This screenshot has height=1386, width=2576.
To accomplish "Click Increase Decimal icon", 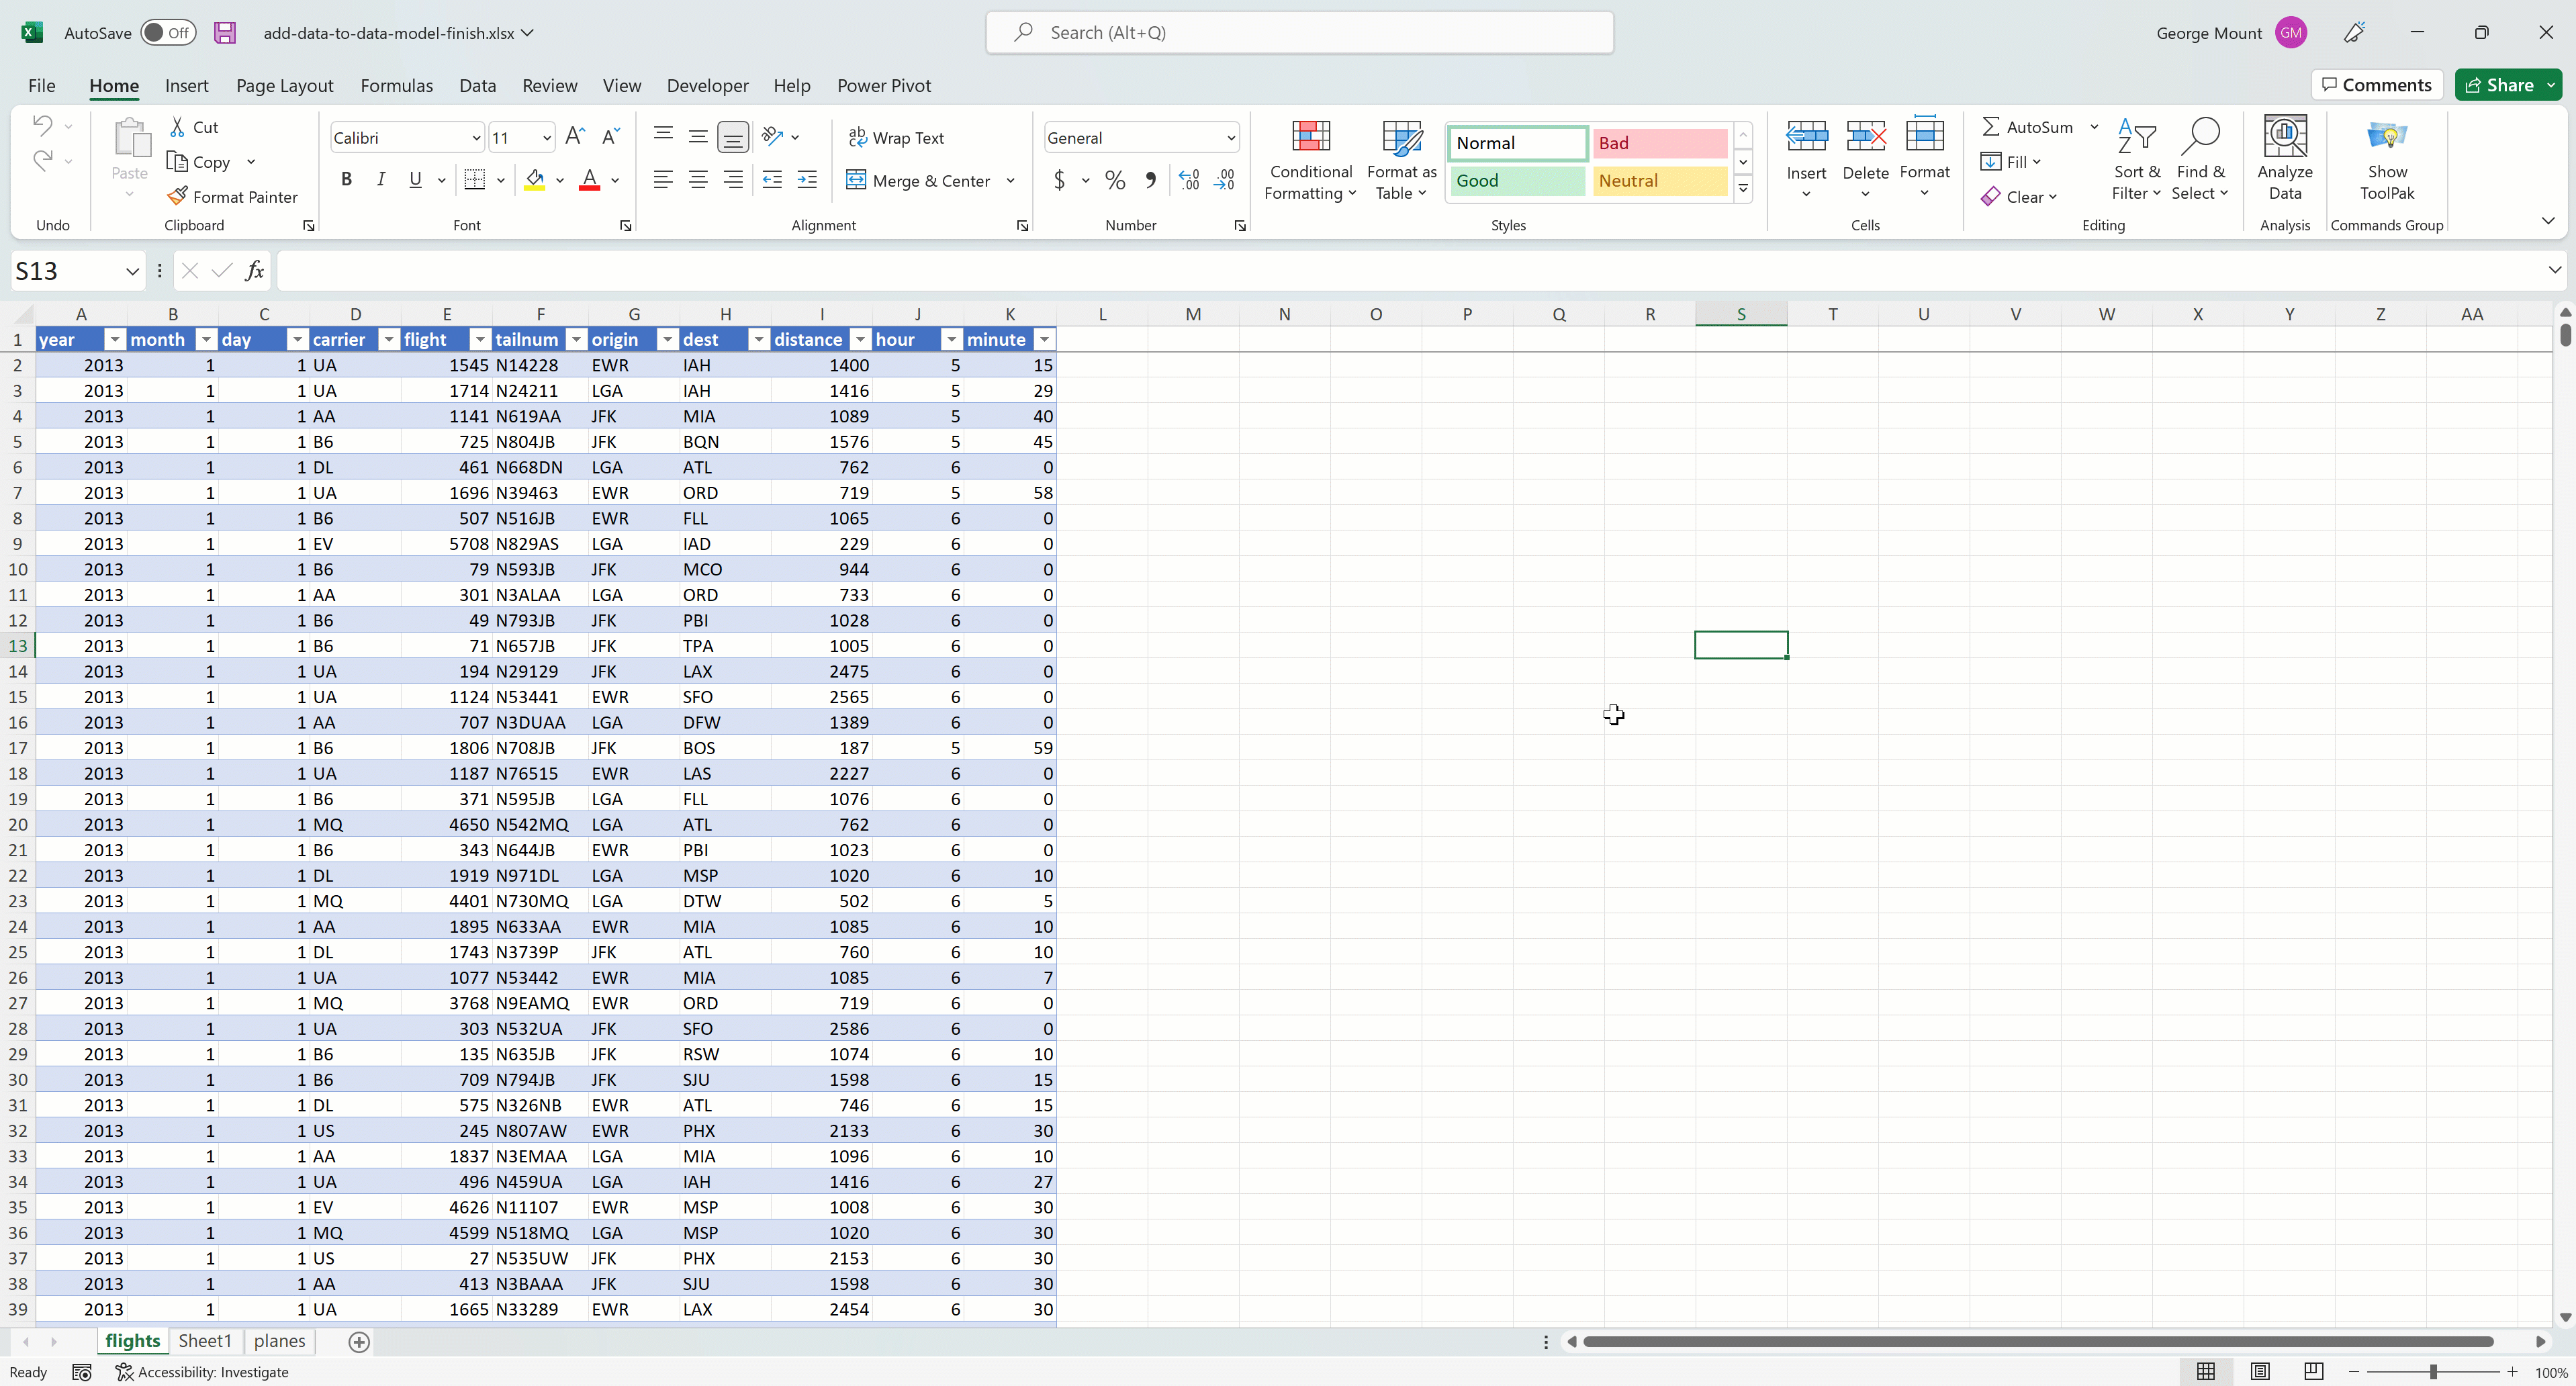I will [1189, 181].
